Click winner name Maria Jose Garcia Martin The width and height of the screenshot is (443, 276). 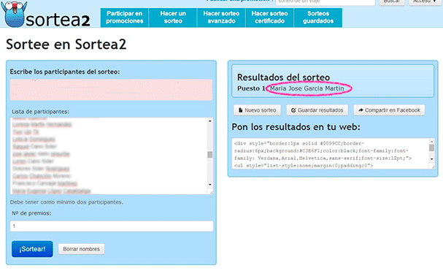(x=307, y=88)
